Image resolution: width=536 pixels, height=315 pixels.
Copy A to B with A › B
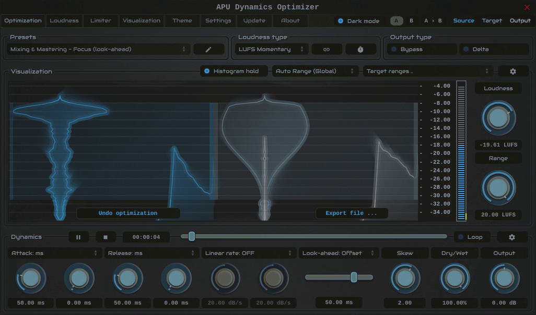[x=433, y=21]
